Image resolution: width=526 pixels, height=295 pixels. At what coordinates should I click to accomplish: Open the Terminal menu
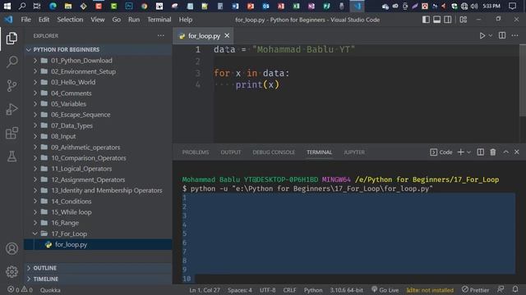pyautogui.click(x=159, y=20)
